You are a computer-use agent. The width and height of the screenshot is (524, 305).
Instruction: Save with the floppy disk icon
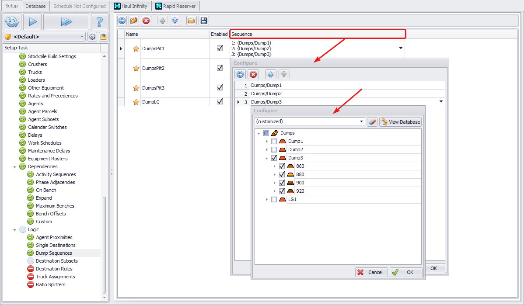[x=203, y=21]
